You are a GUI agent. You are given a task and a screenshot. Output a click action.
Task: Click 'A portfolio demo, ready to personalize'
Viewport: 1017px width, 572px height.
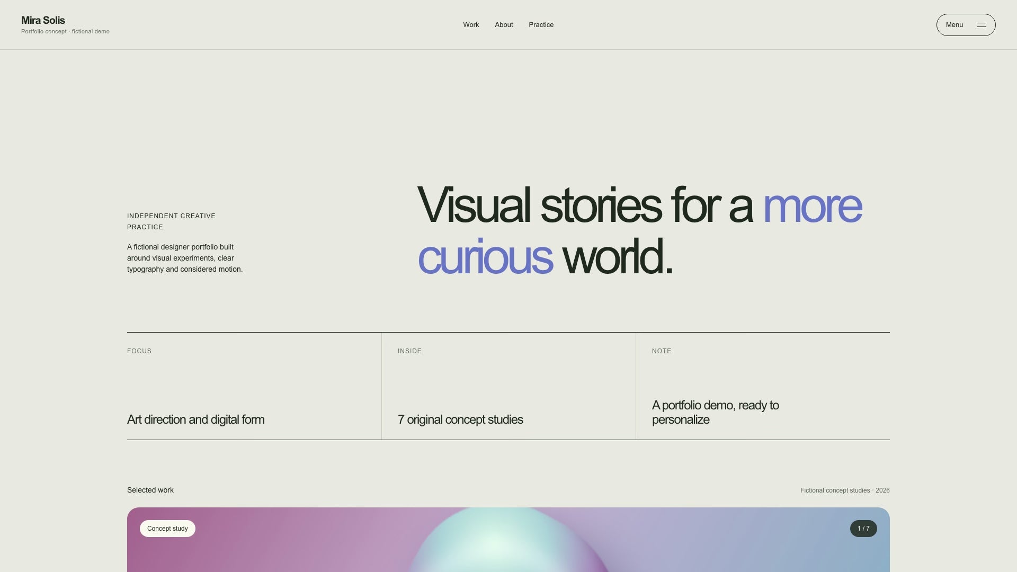(715, 413)
